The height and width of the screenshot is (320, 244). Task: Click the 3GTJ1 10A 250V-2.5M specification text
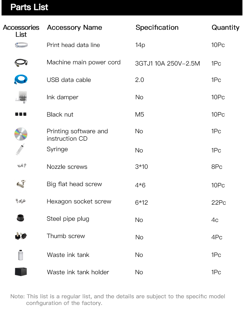(x=167, y=64)
